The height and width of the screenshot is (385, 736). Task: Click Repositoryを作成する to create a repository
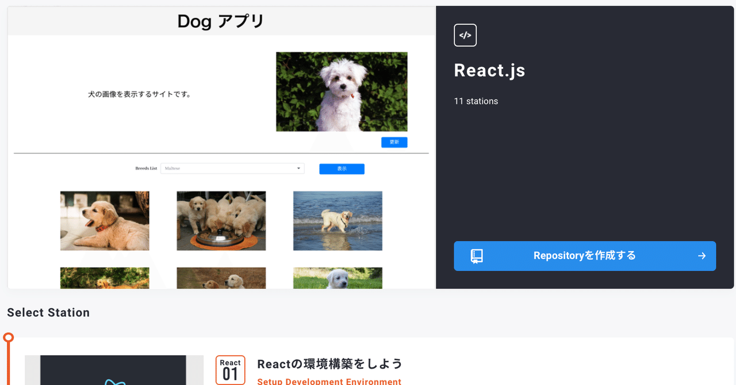tap(585, 256)
